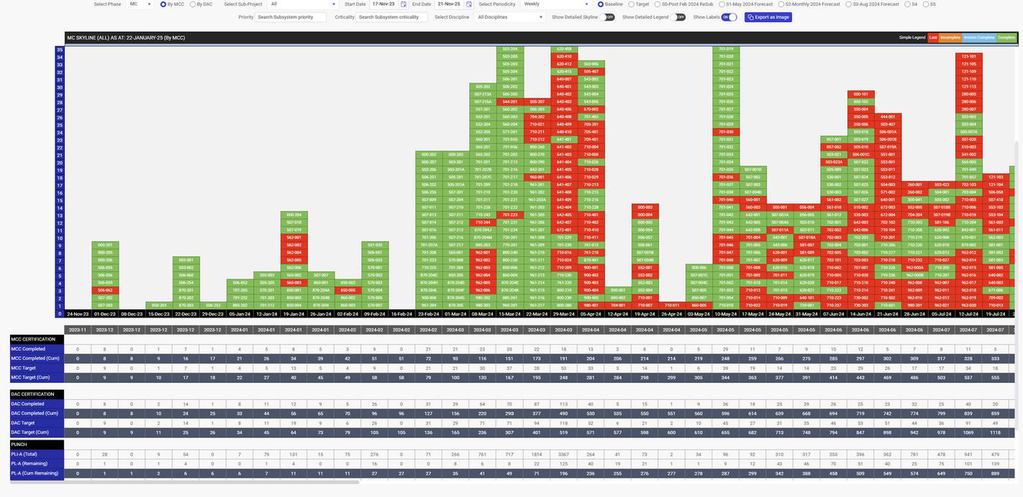
Task: Select the MCC Target (Cum) row label
Action: (x=37, y=377)
